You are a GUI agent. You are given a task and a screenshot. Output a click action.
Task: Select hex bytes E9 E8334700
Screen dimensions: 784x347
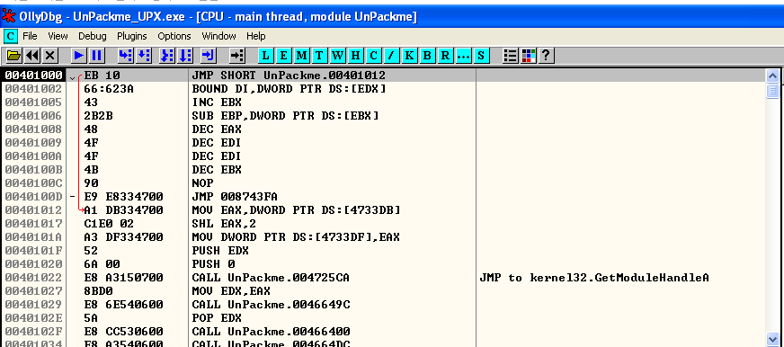pyautogui.click(x=123, y=197)
